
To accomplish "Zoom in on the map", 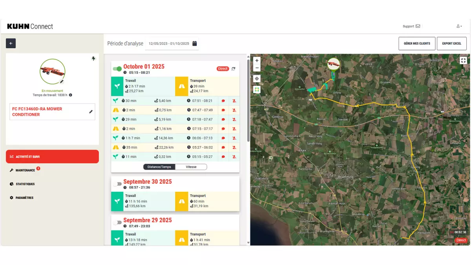I will coord(257,61).
